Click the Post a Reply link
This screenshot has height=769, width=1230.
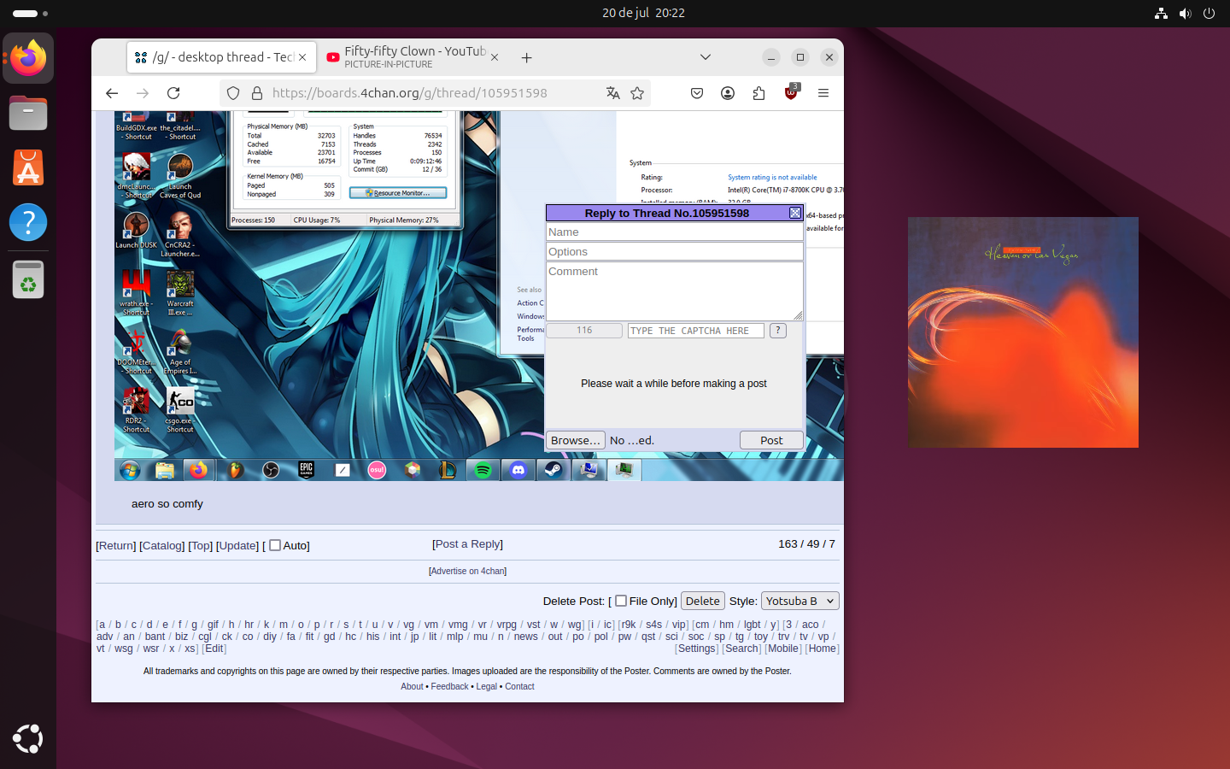point(467,543)
